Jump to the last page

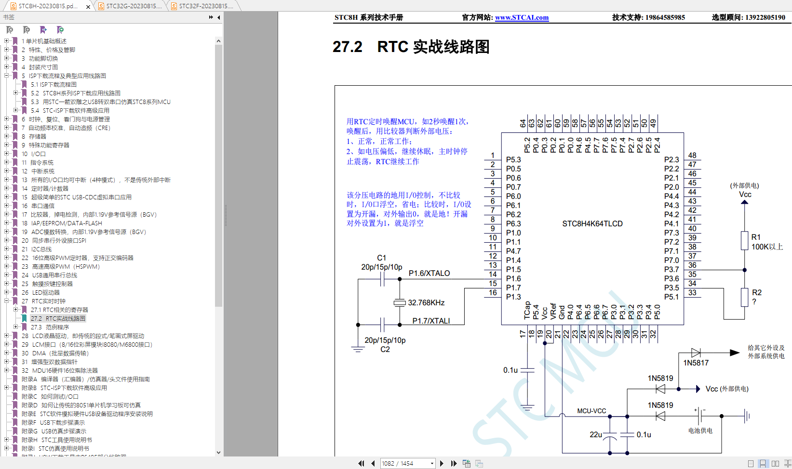(454, 463)
